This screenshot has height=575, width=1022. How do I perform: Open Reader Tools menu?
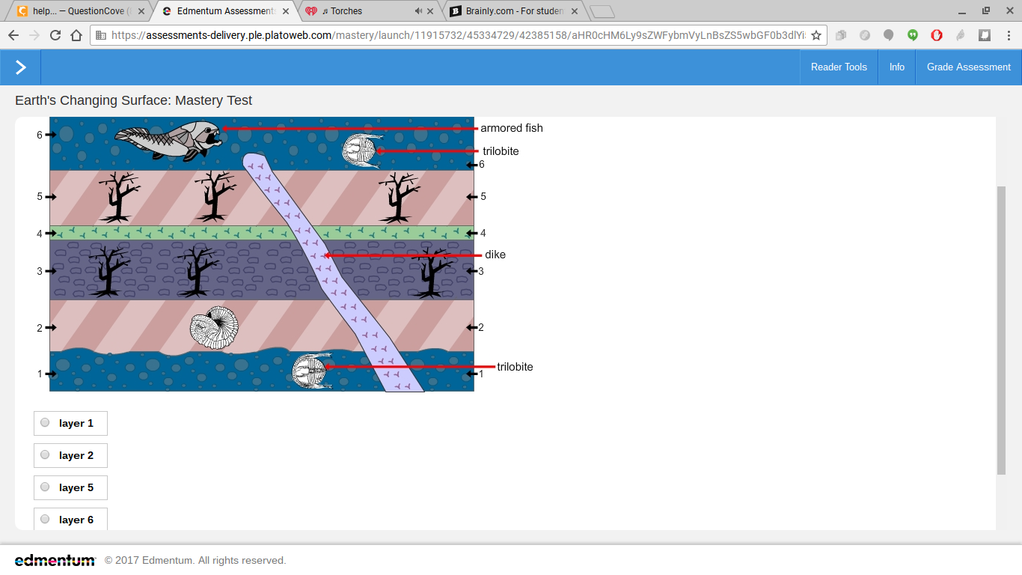tap(839, 67)
